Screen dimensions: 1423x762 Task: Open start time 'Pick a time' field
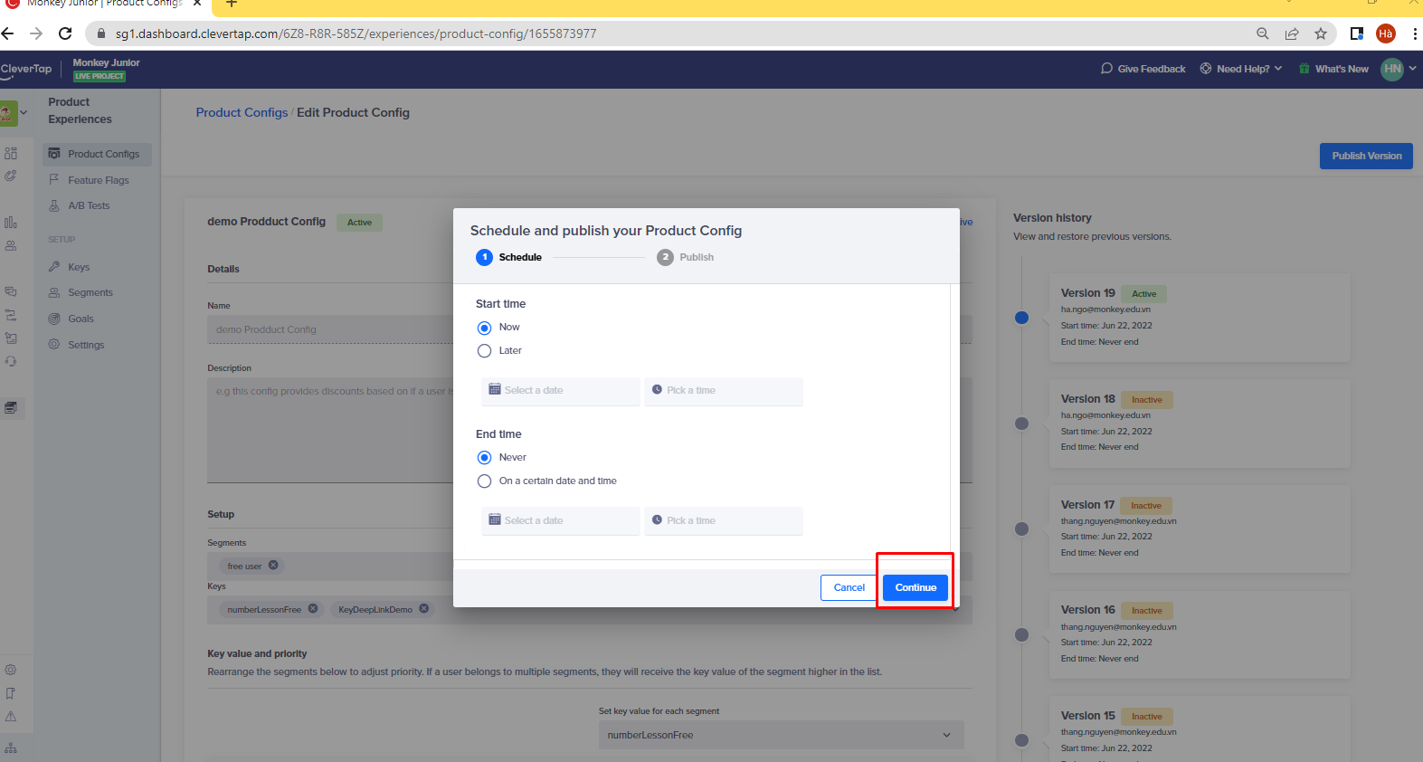coord(723,391)
